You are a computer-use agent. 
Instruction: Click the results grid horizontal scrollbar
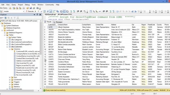point(101,87)
